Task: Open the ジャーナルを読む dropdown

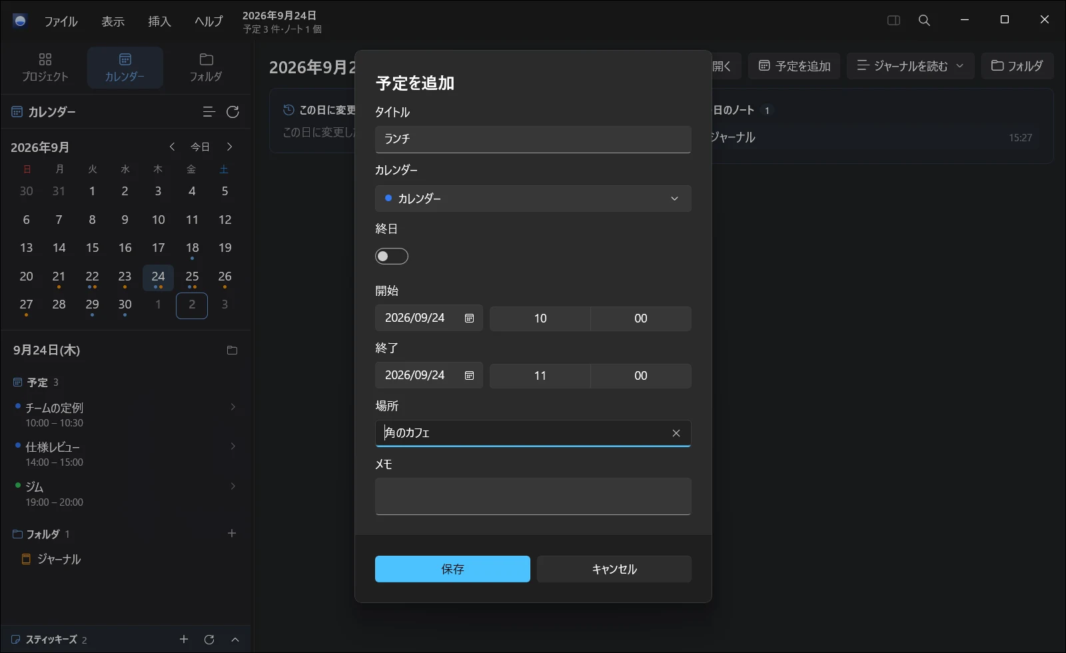Action: click(x=910, y=66)
